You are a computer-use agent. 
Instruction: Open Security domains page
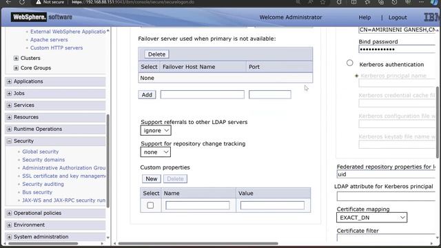pos(43,160)
